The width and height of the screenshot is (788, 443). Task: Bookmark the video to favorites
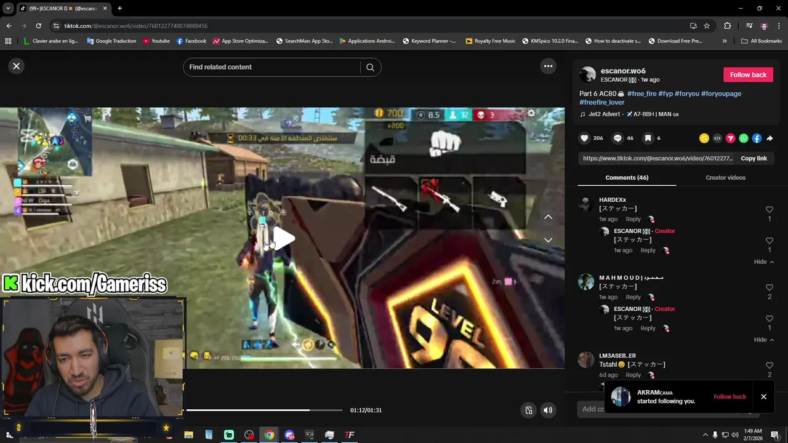[648, 138]
